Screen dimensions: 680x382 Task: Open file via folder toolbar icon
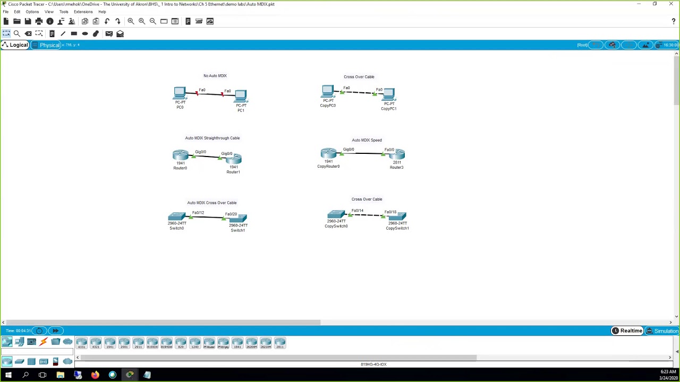(x=17, y=21)
